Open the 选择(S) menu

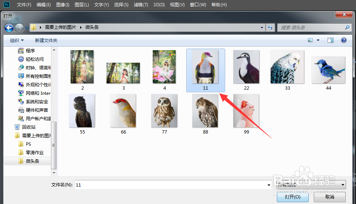[x=121, y=4]
